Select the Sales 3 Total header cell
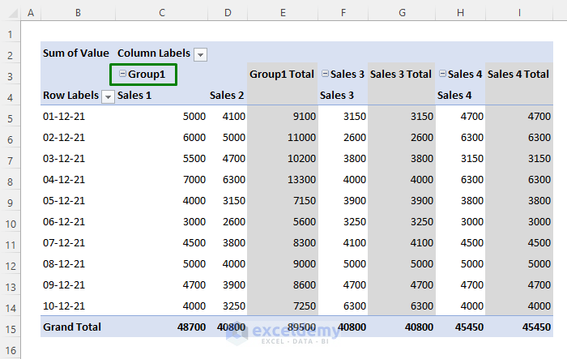567x359 pixels. [401, 75]
